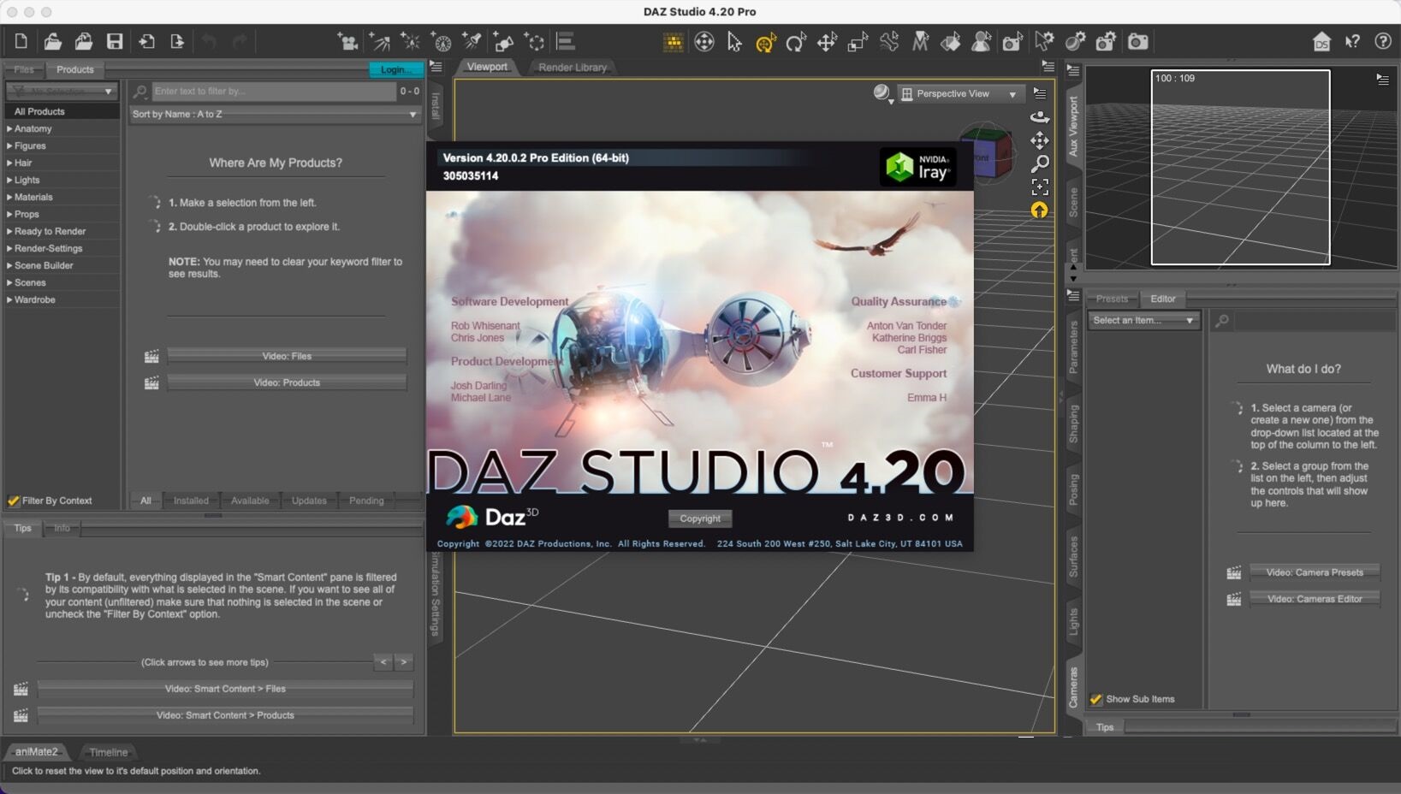Viewport: 1401px width, 794px height.
Task: Toggle the Show Sub Items checkbox
Action: 1095,699
